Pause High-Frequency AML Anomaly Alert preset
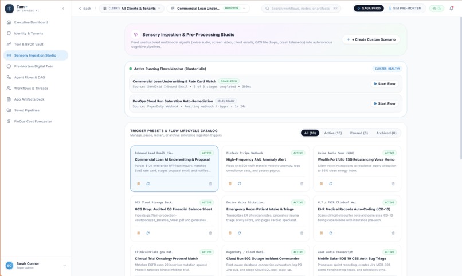 230,184
